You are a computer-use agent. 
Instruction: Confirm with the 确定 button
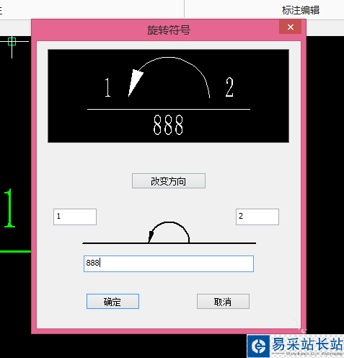point(113,301)
